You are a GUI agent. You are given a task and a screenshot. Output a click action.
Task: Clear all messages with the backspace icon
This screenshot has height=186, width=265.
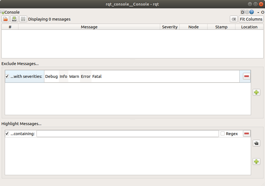pos(234,19)
